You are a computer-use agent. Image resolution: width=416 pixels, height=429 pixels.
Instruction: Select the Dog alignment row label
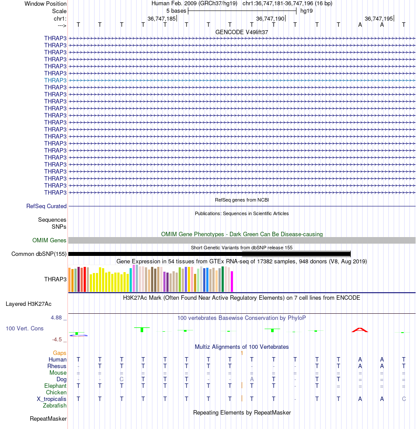coord(61,379)
